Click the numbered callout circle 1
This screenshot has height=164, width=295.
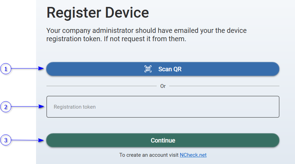[6, 69]
